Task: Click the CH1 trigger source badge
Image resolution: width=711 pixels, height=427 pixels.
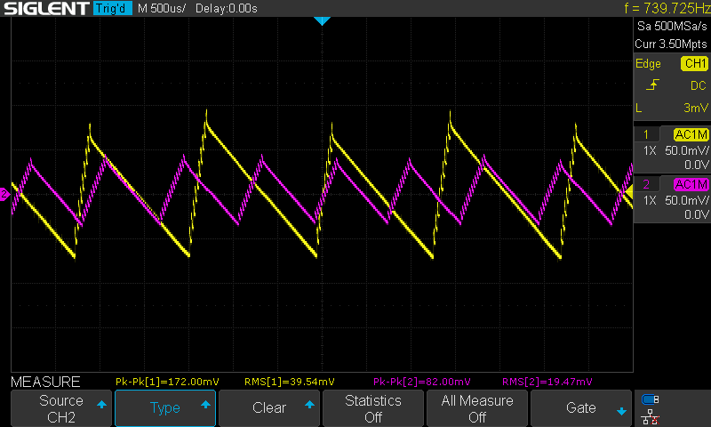Action: tap(695, 63)
